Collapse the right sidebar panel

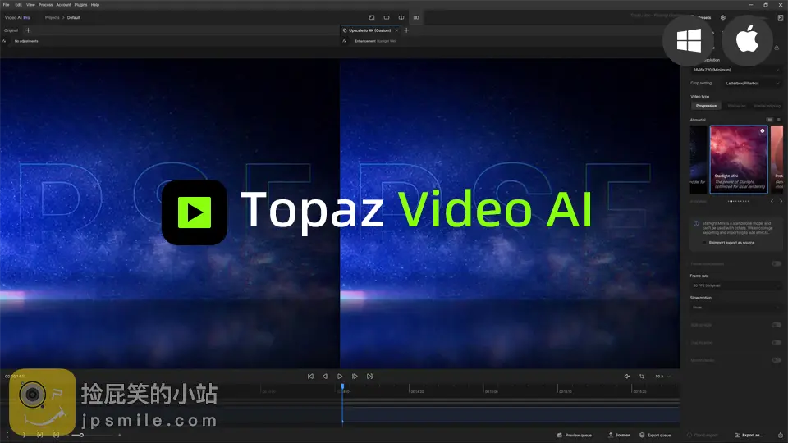tap(780, 17)
